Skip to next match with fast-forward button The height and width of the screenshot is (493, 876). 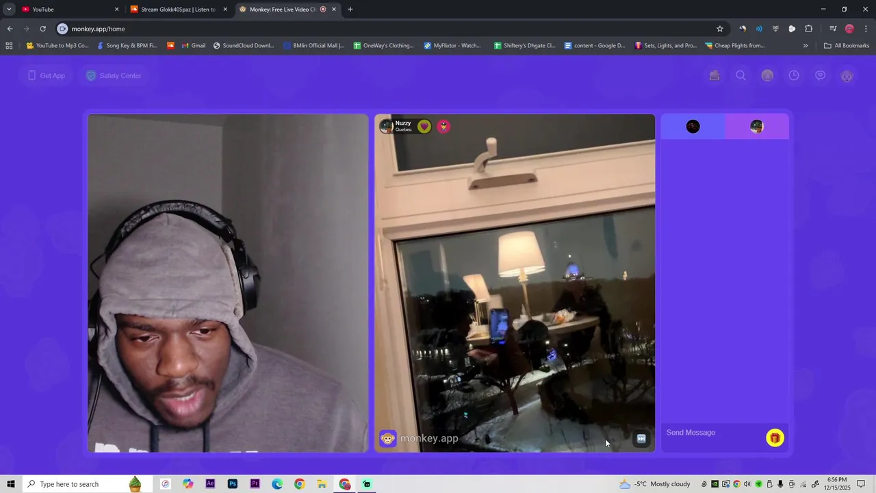(x=641, y=439)
